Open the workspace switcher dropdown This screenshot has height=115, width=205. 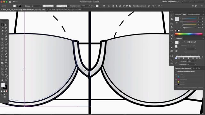tap(170, 2)
